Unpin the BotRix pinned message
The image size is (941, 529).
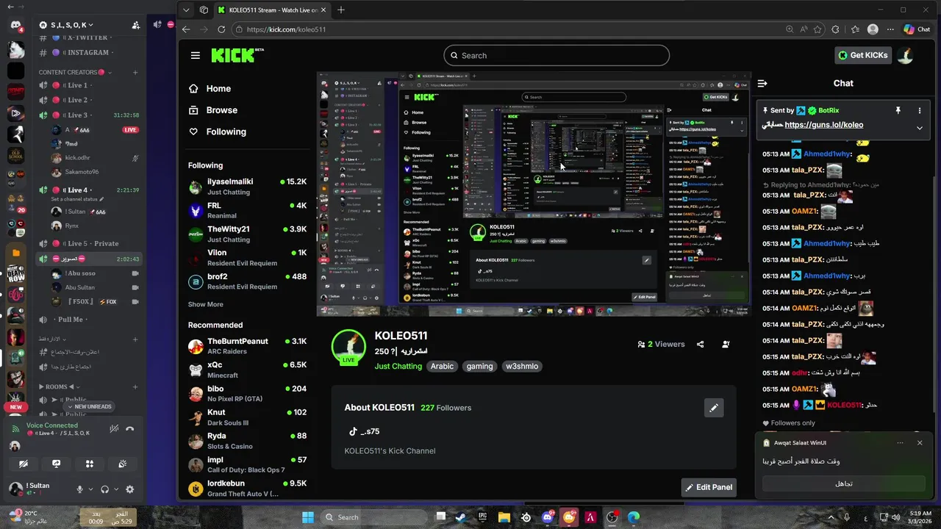(898, 110)
